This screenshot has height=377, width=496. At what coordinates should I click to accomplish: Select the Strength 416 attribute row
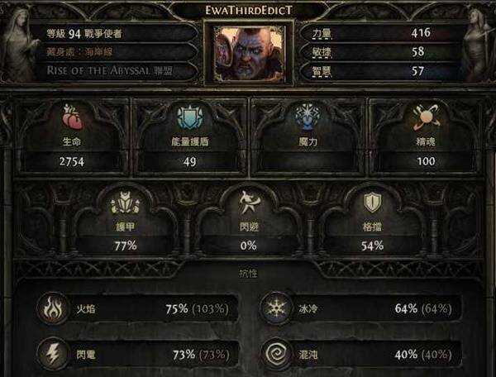(379, 33)
